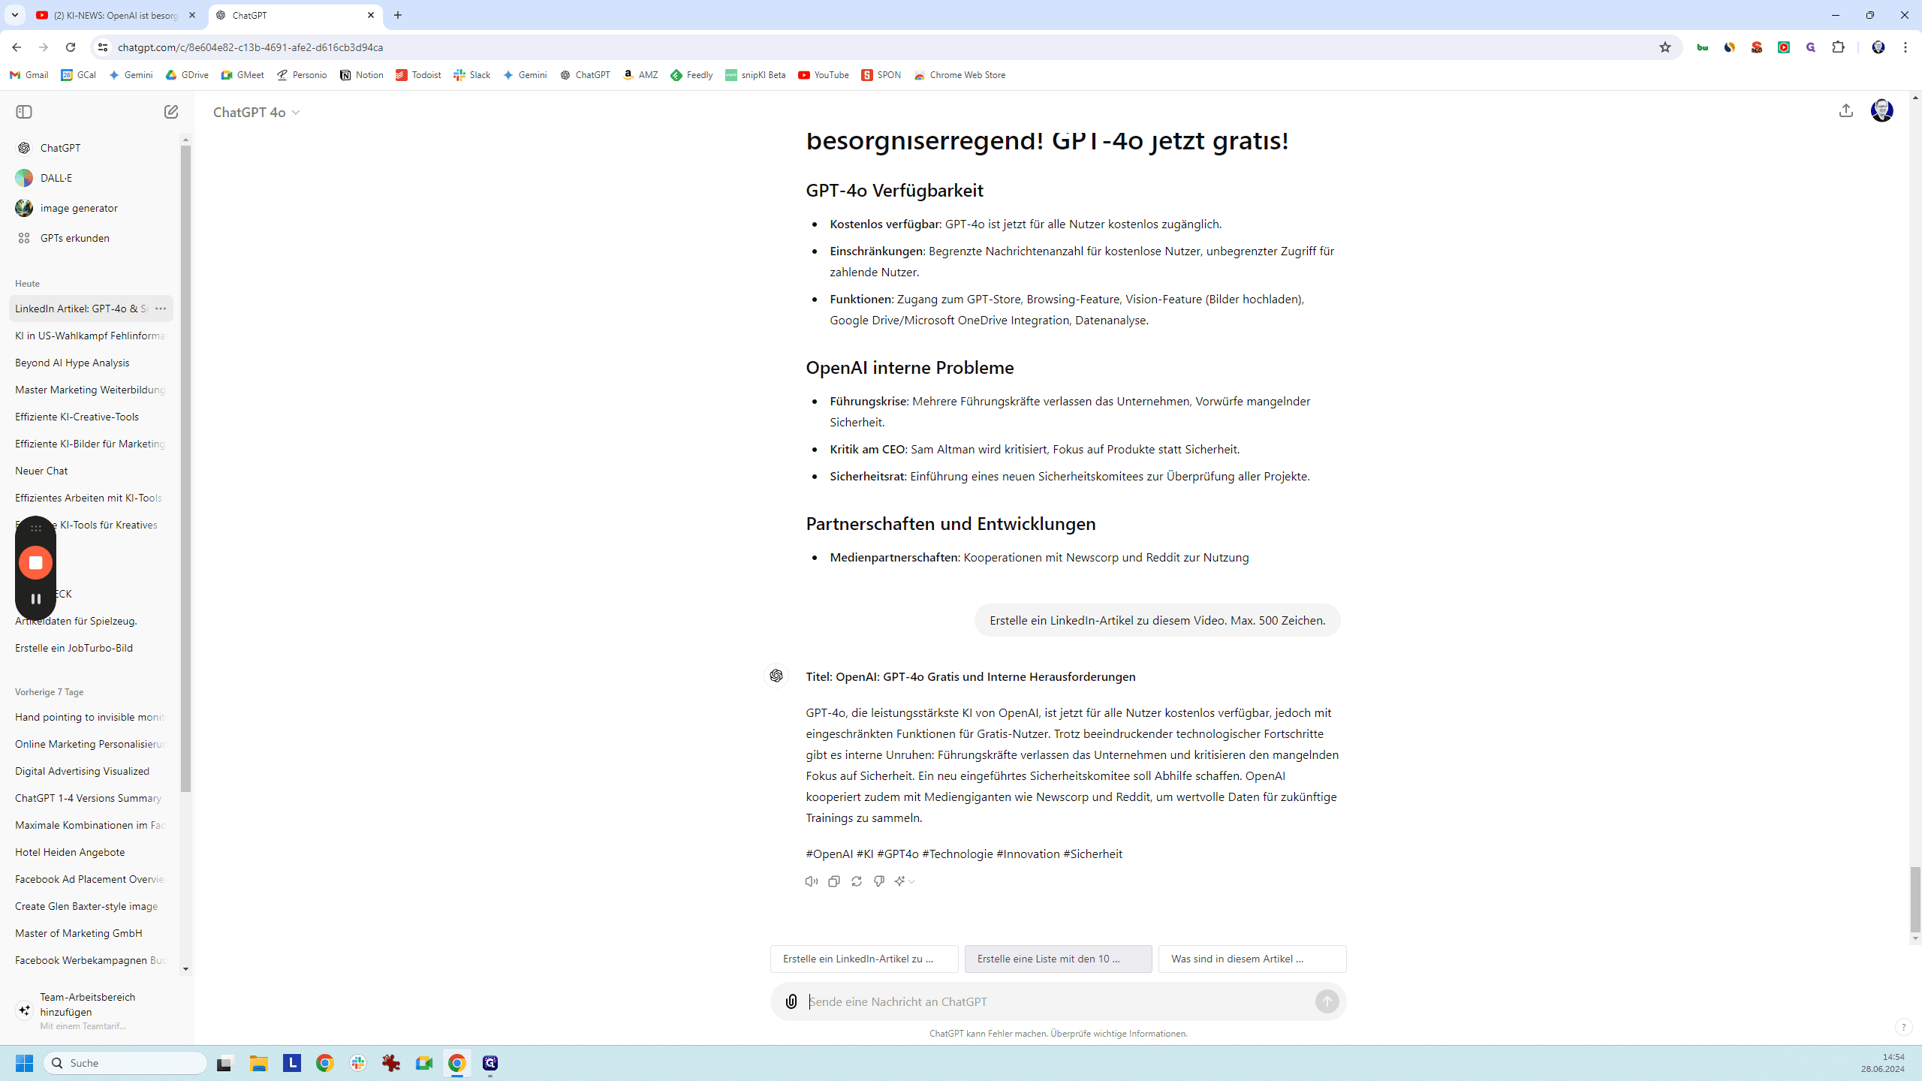This screenshot has width=1922, height=1081.
Task: Click the main conversation scrollbar
Action: point(1915,899)
